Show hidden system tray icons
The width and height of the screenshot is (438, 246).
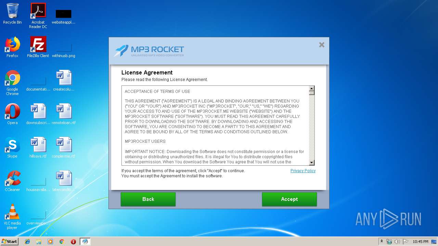tap(382, 242)
